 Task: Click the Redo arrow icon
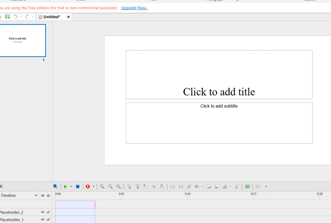click(27, 17)
